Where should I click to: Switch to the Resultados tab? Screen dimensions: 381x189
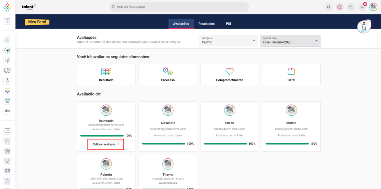tap(206, 24)
